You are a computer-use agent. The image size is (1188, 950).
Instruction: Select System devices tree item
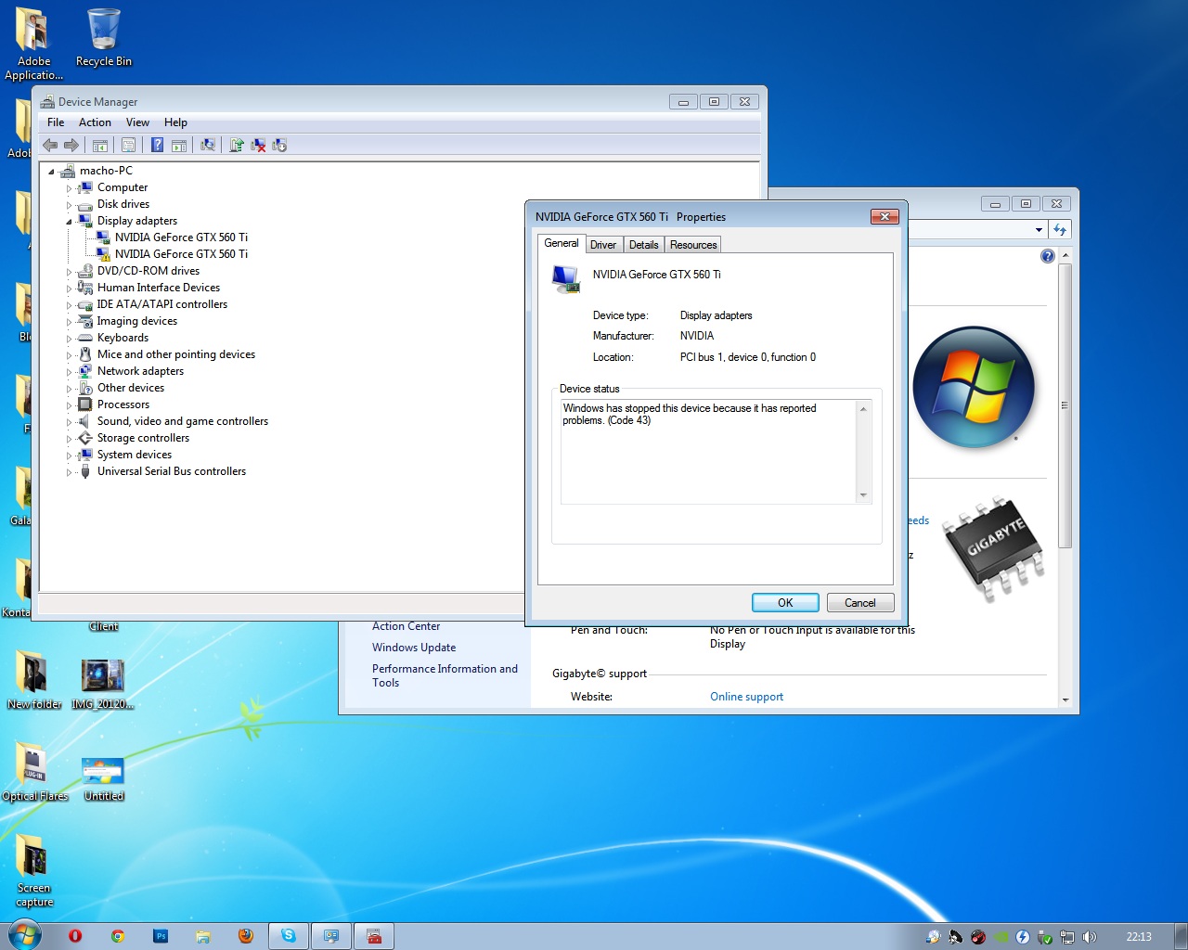[135, 455]
